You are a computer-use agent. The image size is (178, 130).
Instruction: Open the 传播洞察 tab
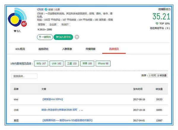90,49
